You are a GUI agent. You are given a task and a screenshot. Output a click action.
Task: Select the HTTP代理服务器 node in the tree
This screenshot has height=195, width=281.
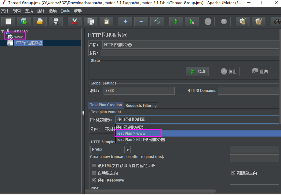(x=28, y=43)
